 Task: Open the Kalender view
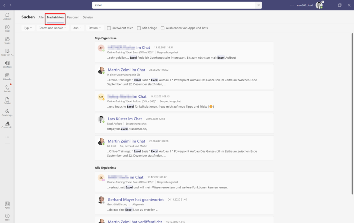point(7,77)
